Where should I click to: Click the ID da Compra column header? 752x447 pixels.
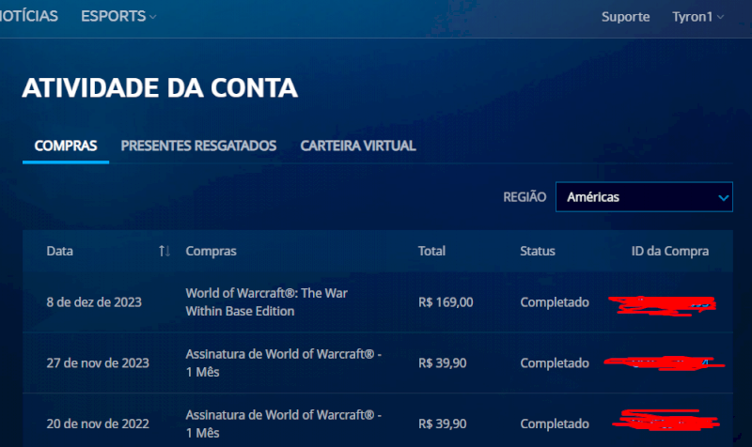[x=670, y=251]
